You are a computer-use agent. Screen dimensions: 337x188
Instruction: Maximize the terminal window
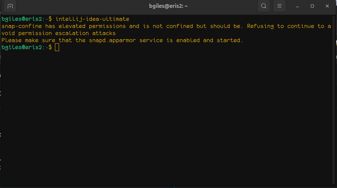(313, 6)
